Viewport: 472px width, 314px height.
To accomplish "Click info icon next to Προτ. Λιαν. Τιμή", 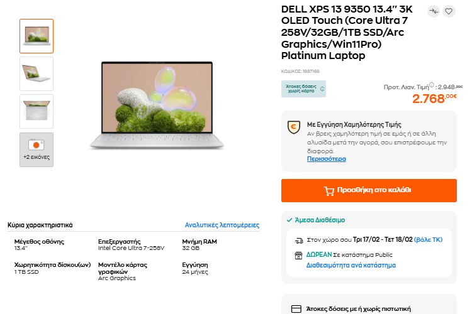I will 434,85.
